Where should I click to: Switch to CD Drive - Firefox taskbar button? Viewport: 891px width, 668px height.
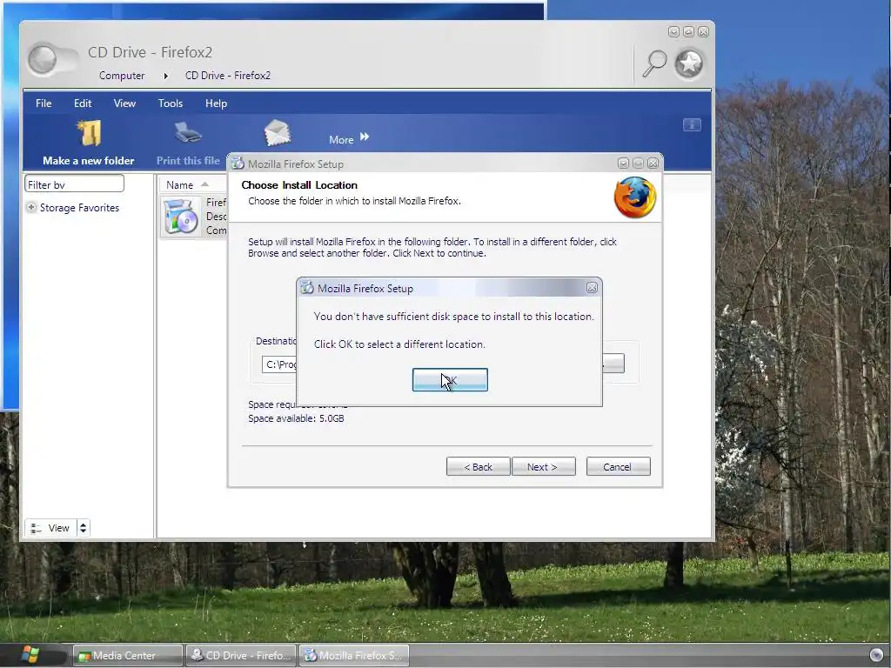click(x=240, y=656)
